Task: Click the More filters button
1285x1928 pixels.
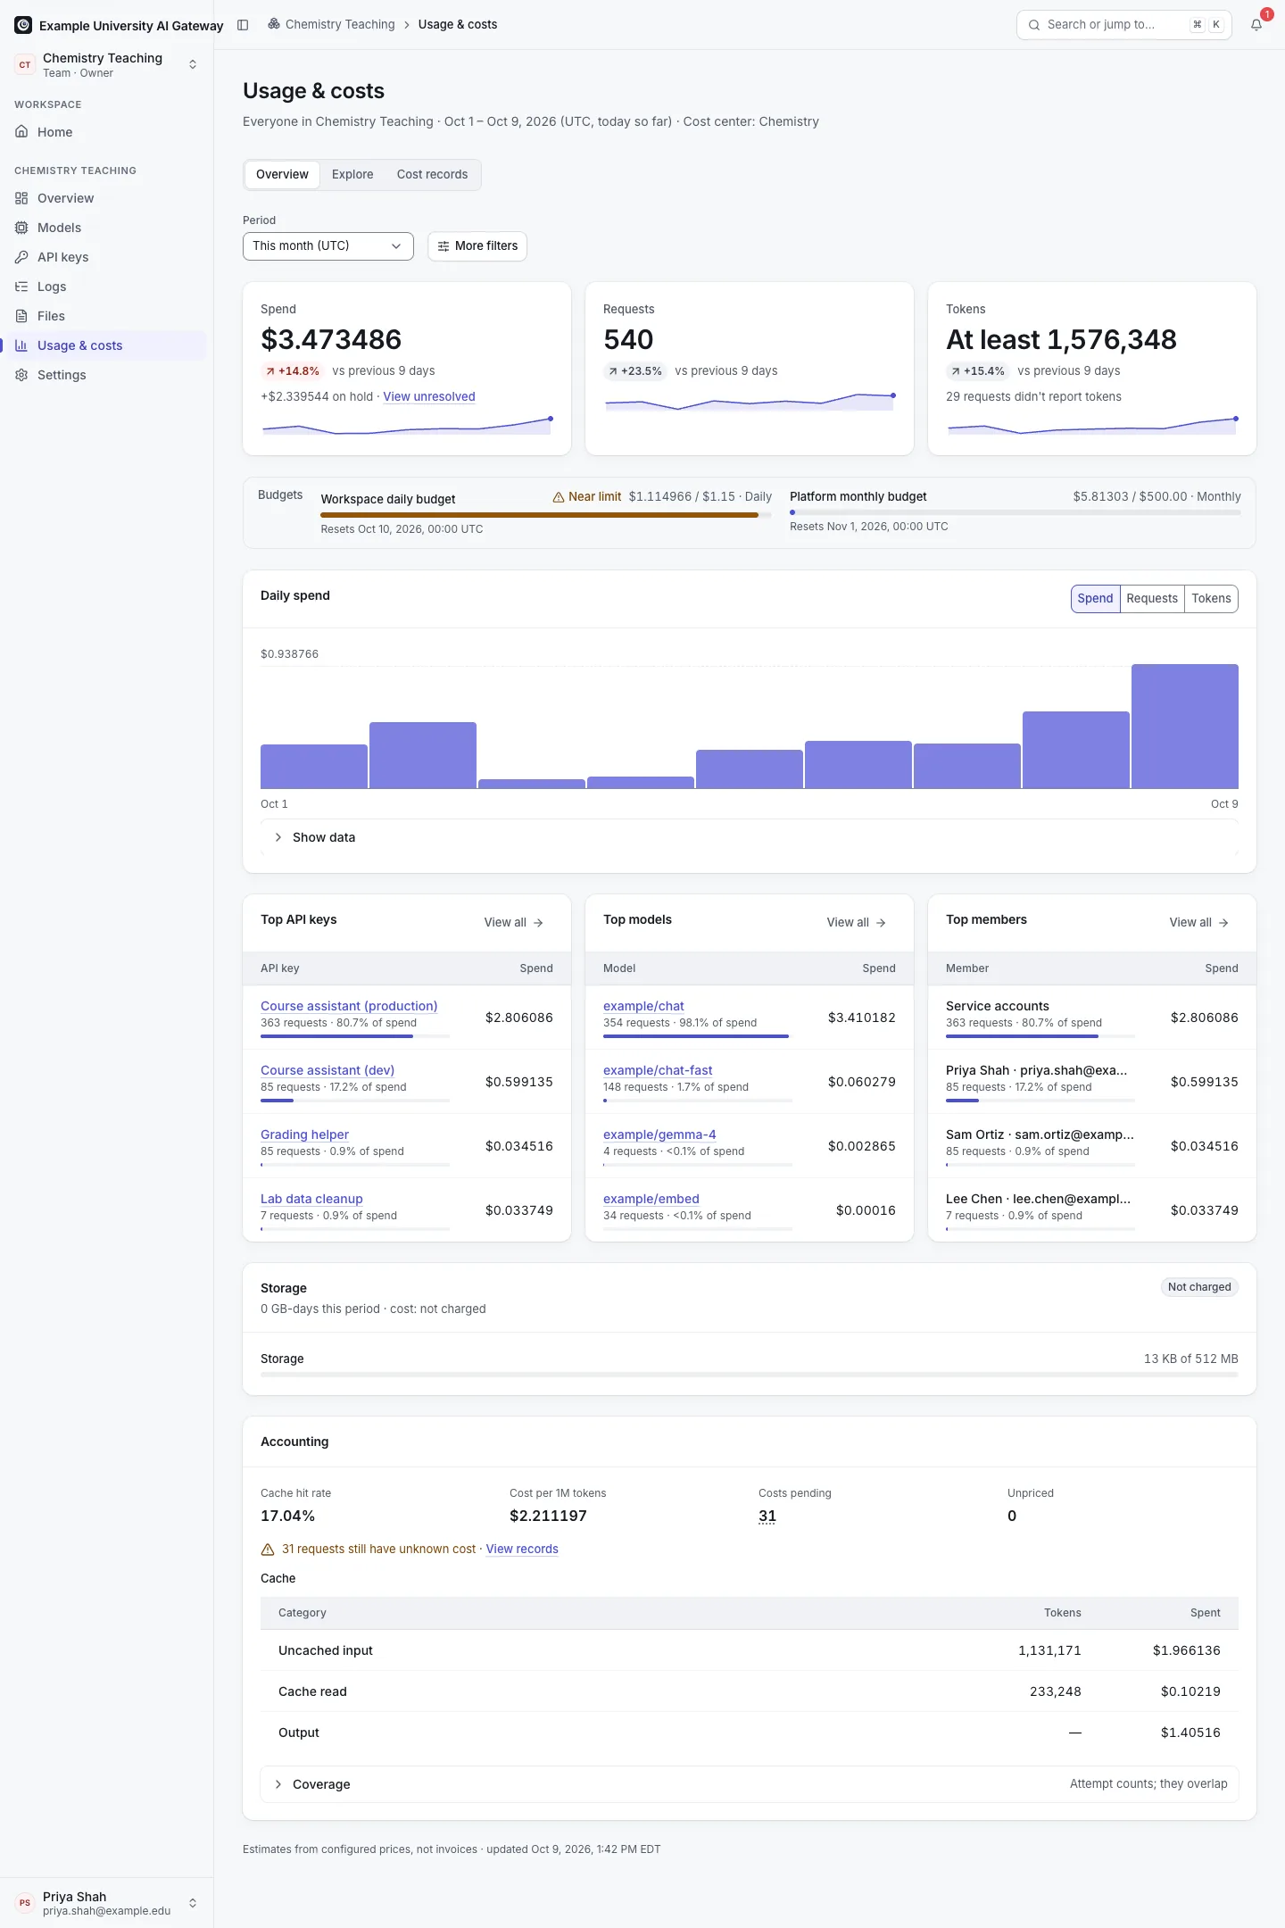Action: 477,246
